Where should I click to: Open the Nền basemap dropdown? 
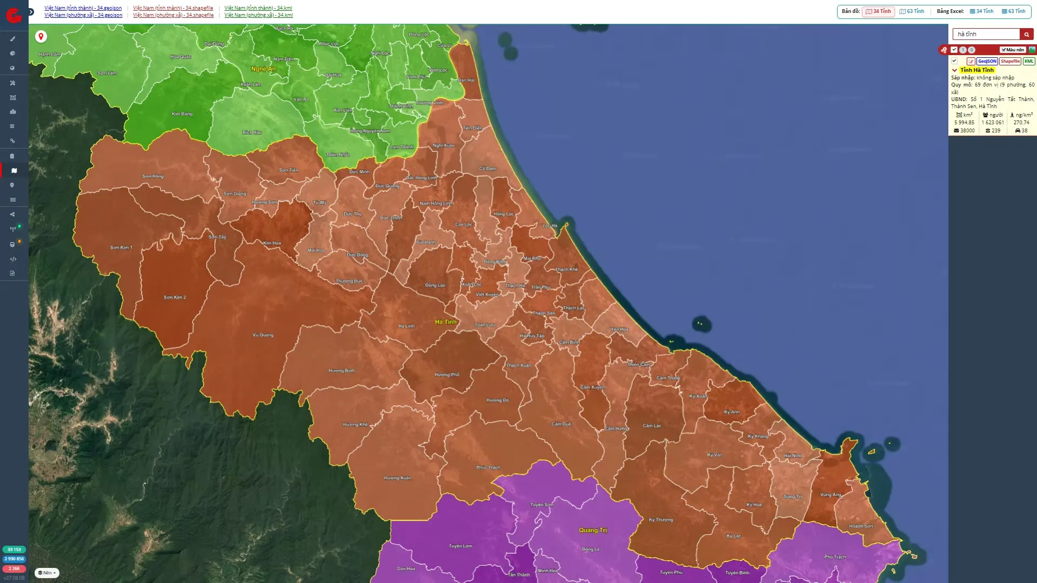pyautogui.click(x=47, y=573)
